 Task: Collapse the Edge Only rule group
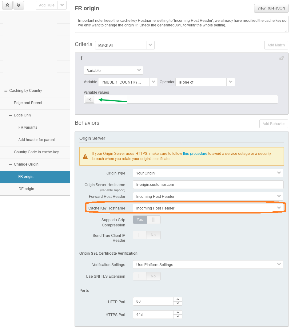tap(10, 116)
